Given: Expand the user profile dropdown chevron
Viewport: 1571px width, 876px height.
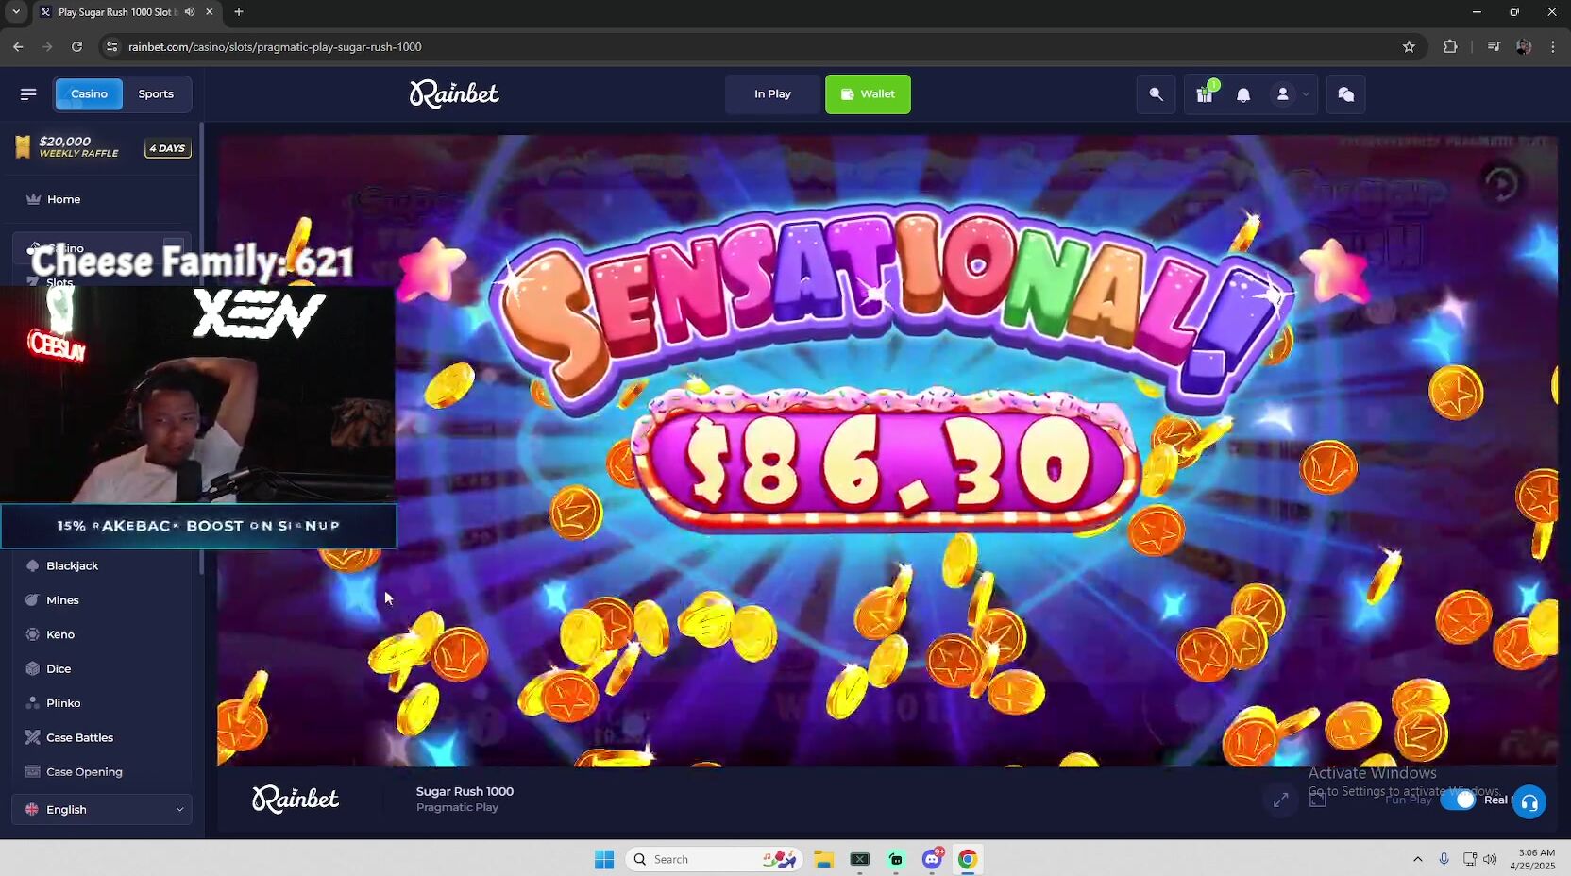Looking at the screenshot, I should (1306, 94).
